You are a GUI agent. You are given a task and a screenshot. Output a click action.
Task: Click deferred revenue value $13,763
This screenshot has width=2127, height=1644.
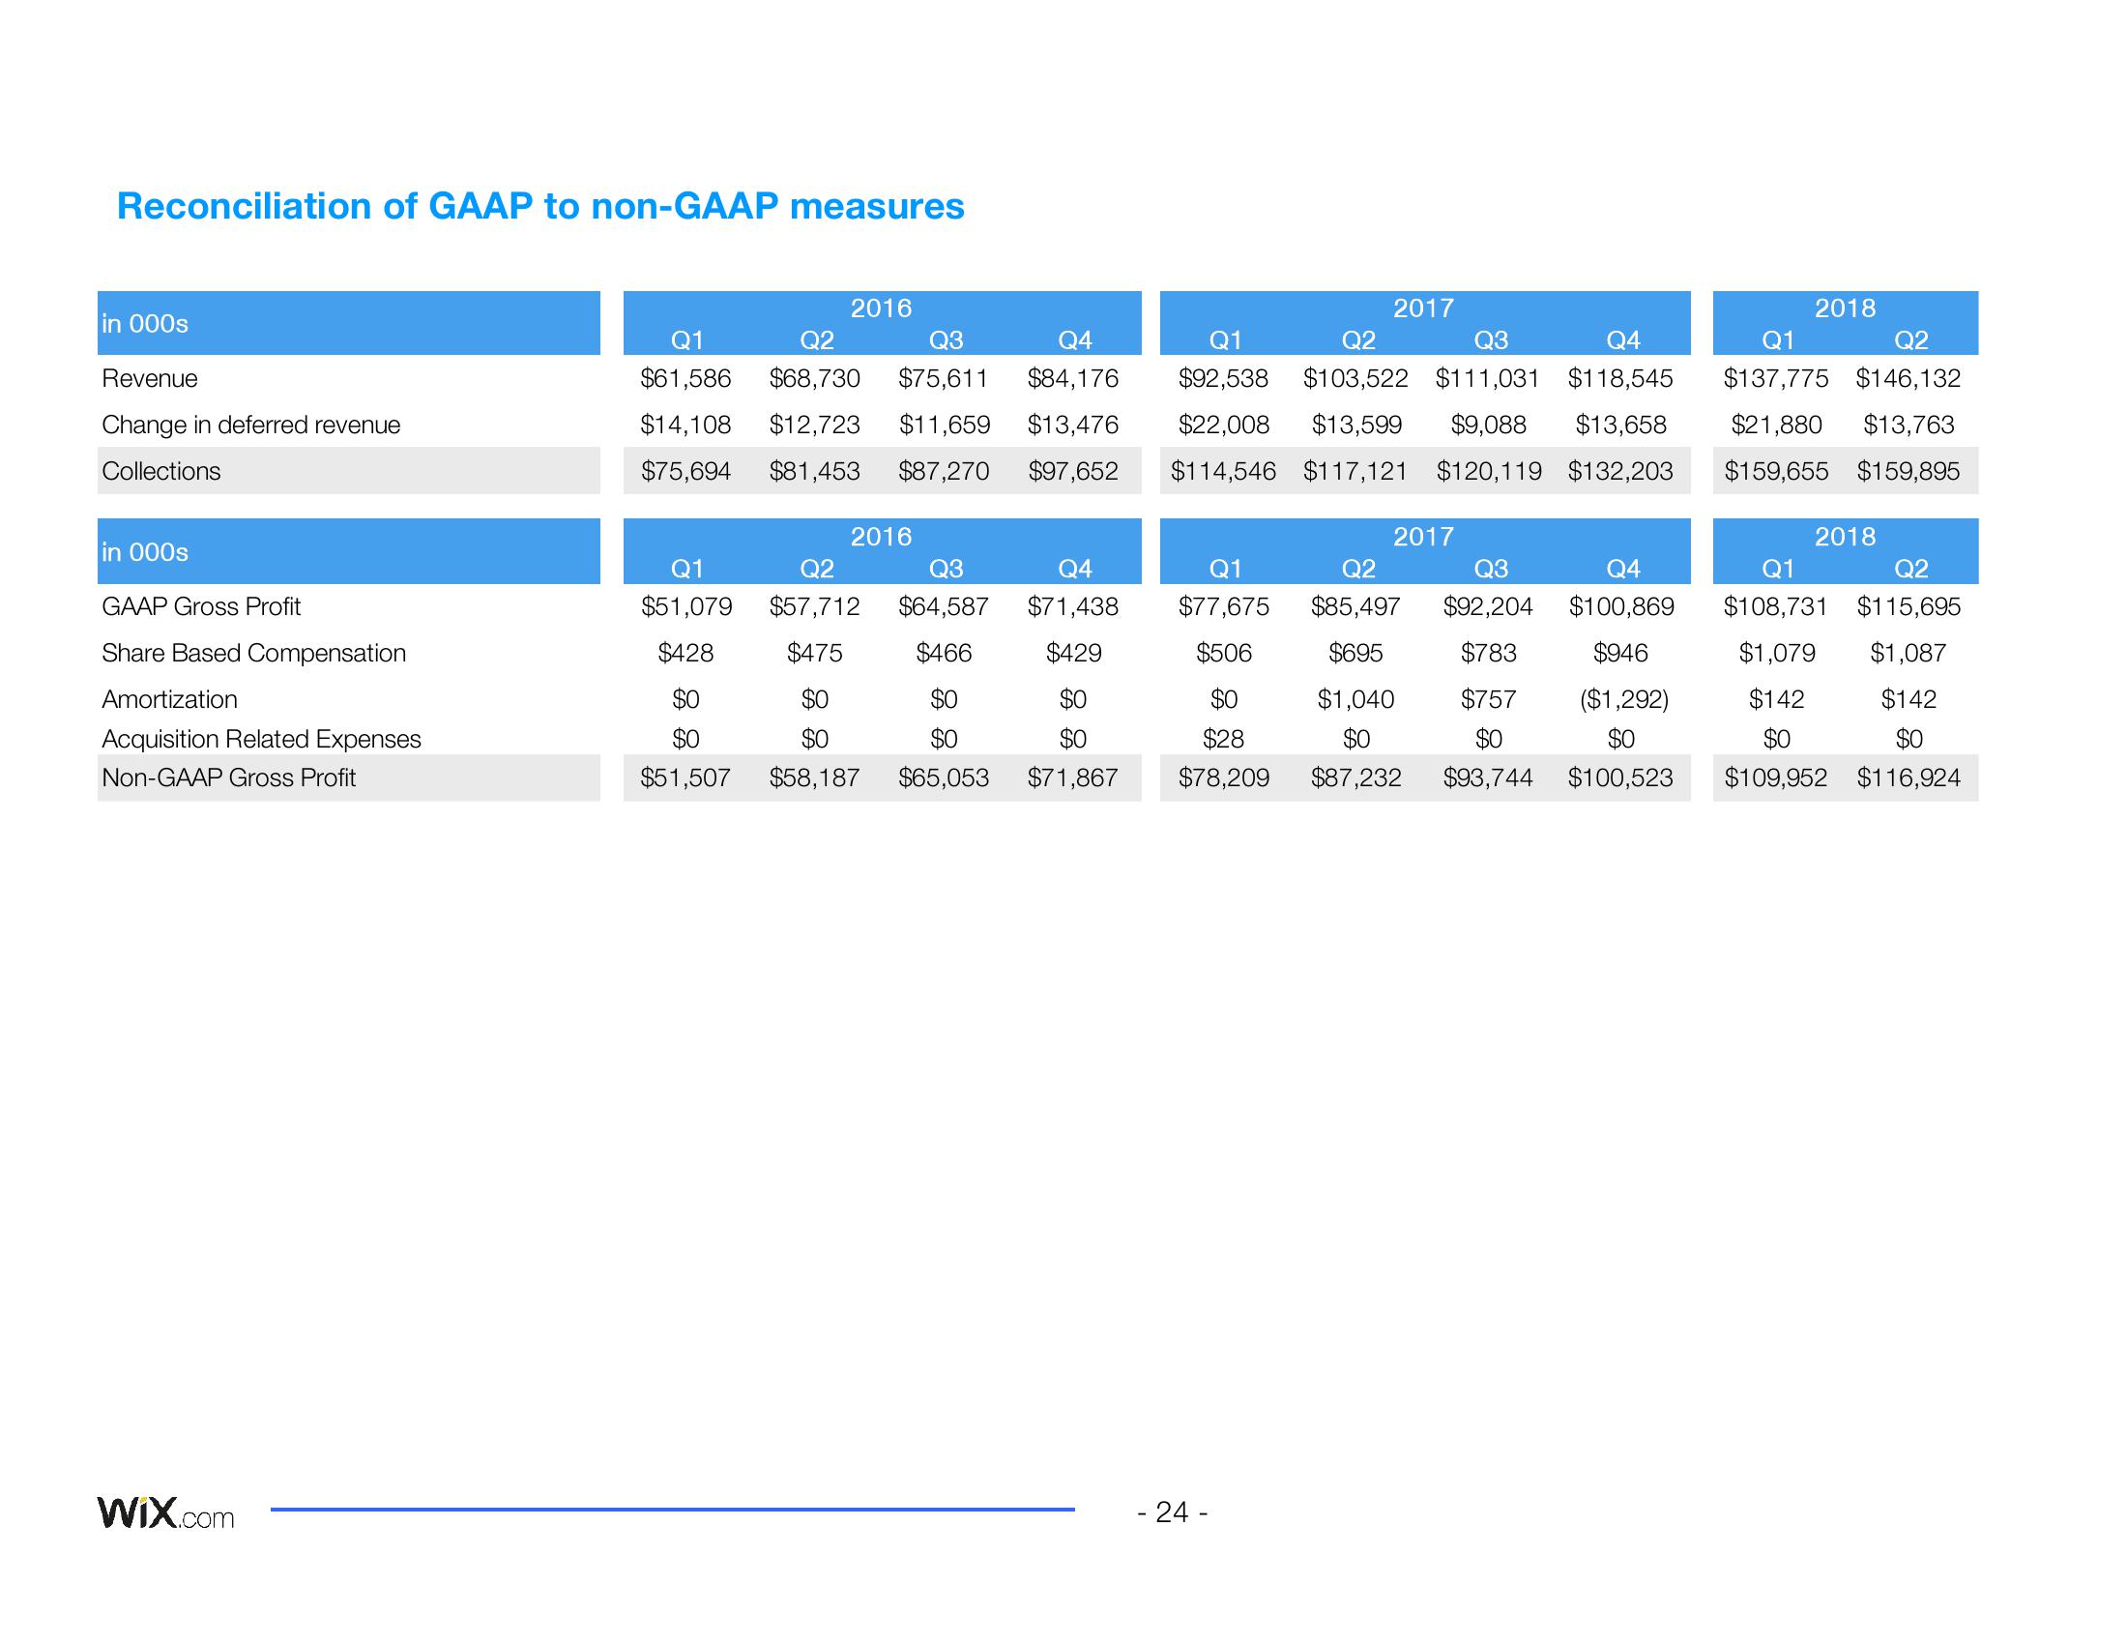point(1908,425)
